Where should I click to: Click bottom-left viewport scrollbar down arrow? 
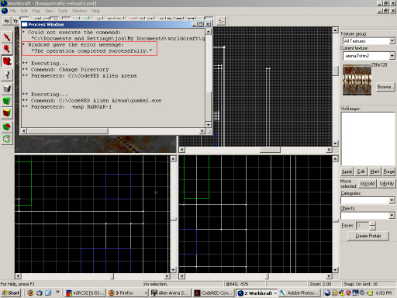click(x=174, y=270)
